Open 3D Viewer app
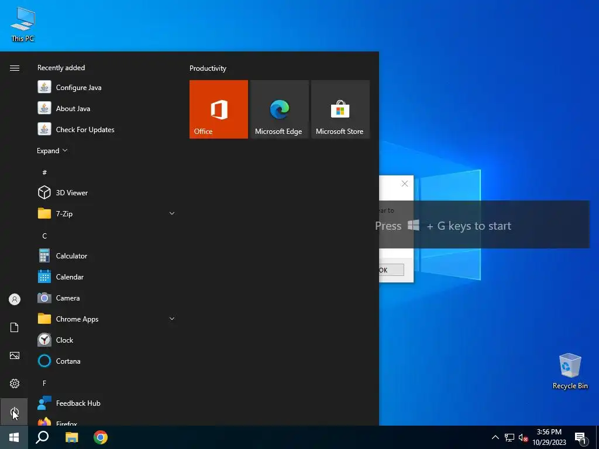 point(107,192)
